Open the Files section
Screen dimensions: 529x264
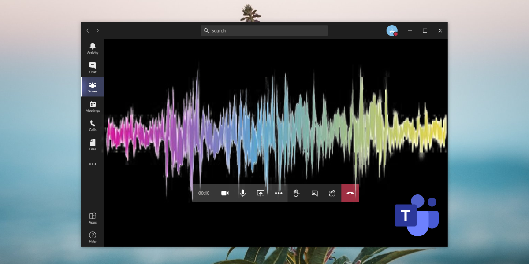coord(93,145)
